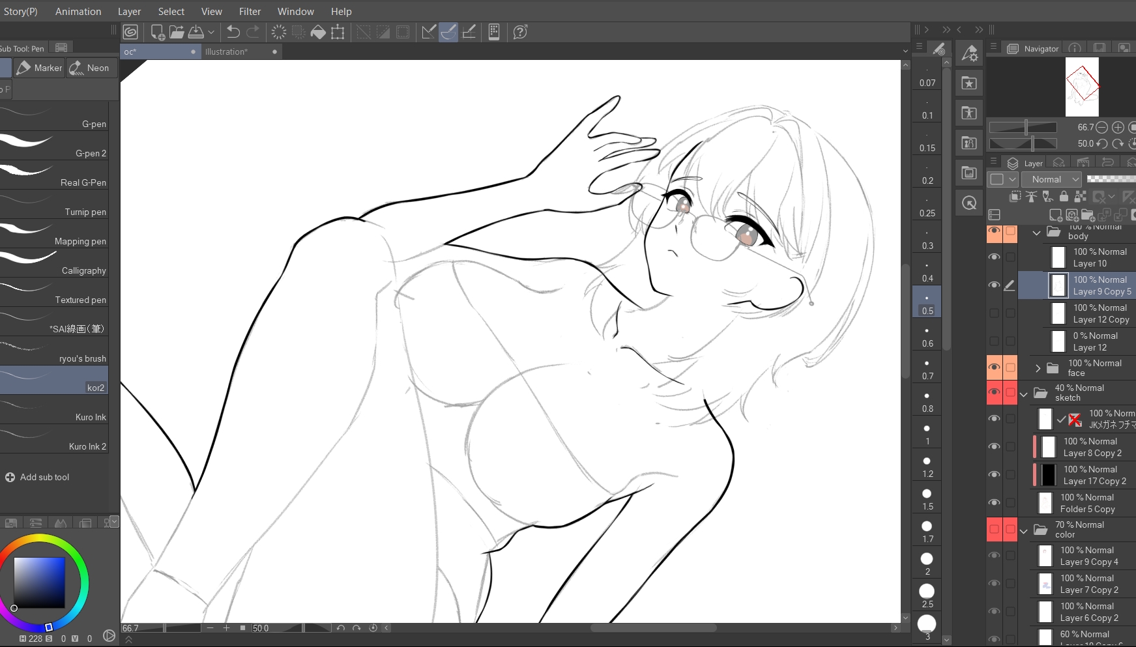The image size is (1136, 647).
Task: Click the Fill paint bucket icon
Action: tap(318, 32)
